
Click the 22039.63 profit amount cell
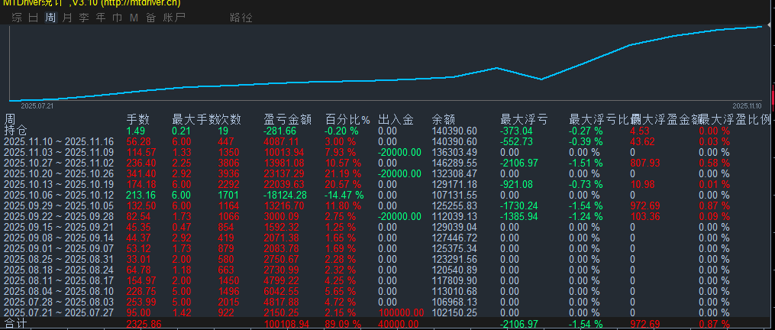[284, 184]
